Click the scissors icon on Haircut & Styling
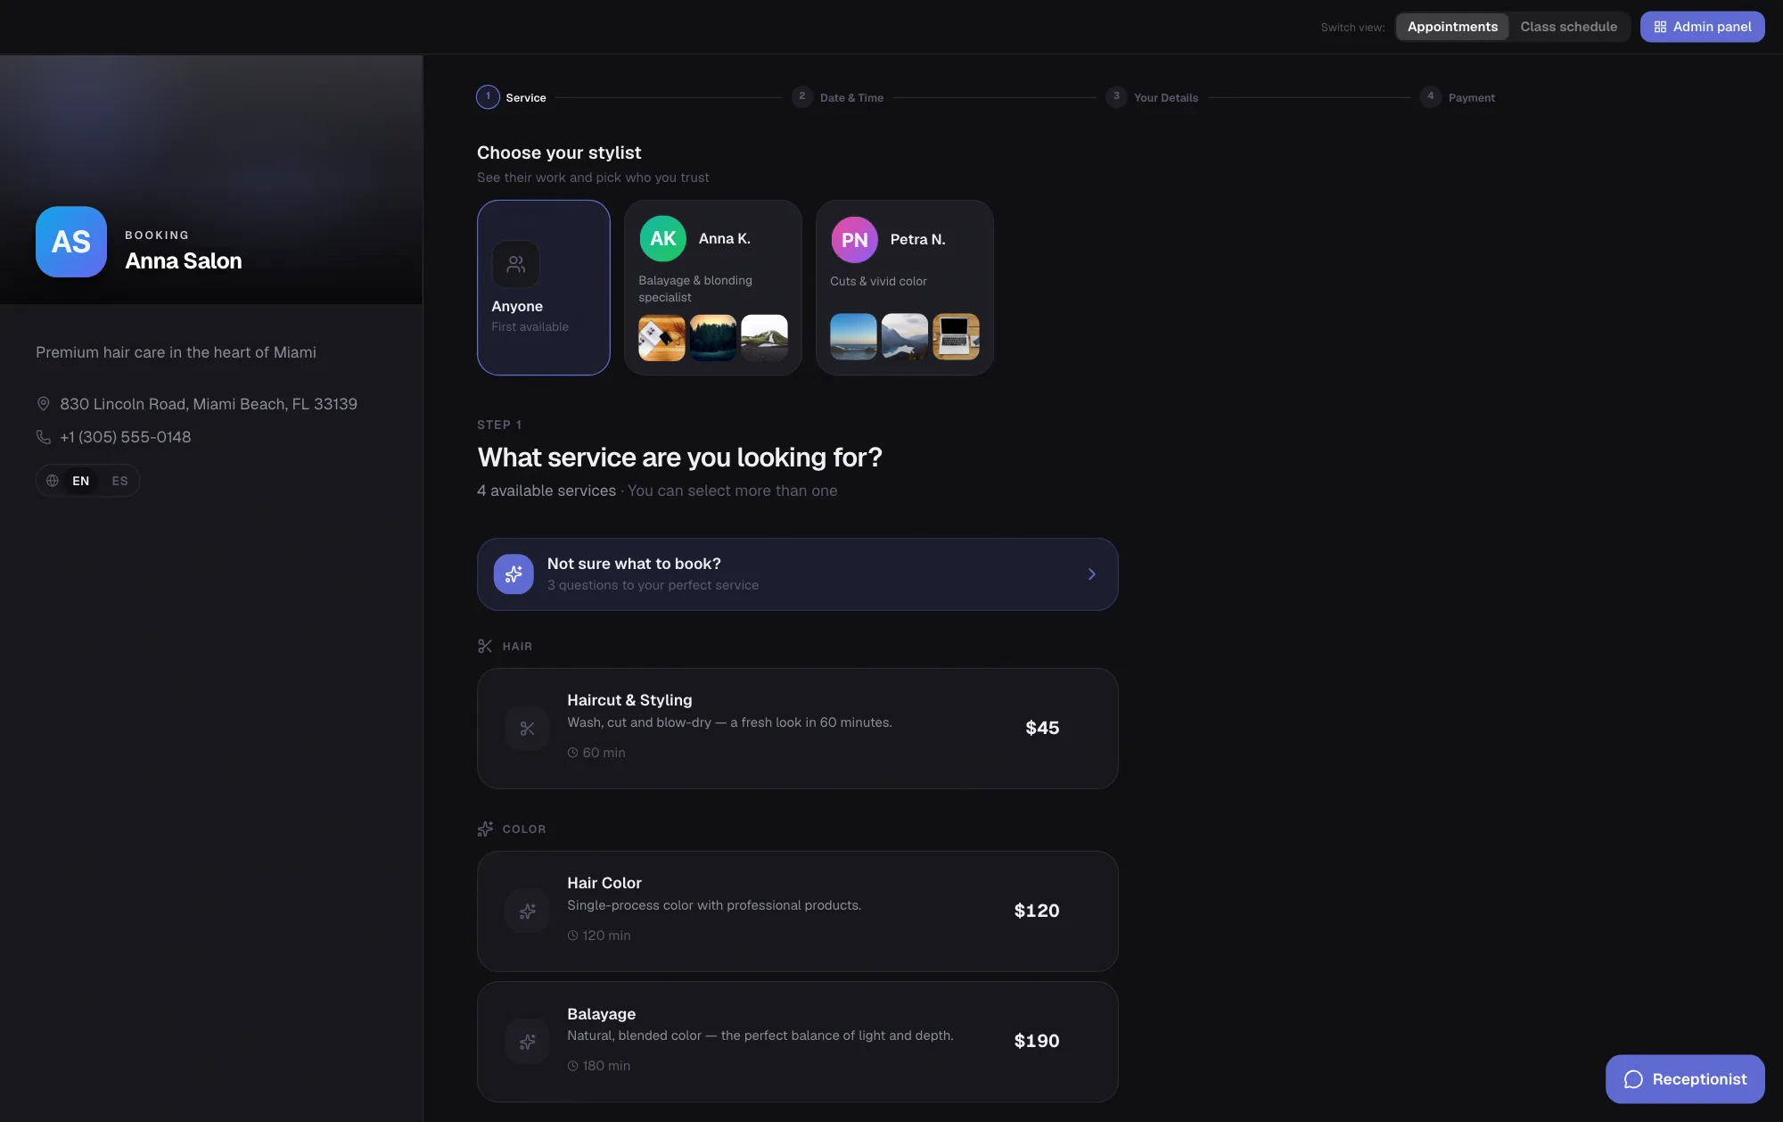Image resolution: width=1783 pixels, height=1122 pixels. [528, 729]
